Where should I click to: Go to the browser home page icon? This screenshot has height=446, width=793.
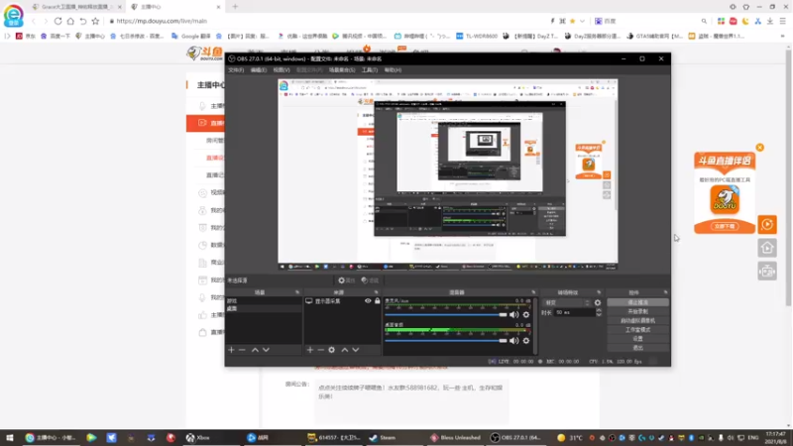[x=70, y=21]
